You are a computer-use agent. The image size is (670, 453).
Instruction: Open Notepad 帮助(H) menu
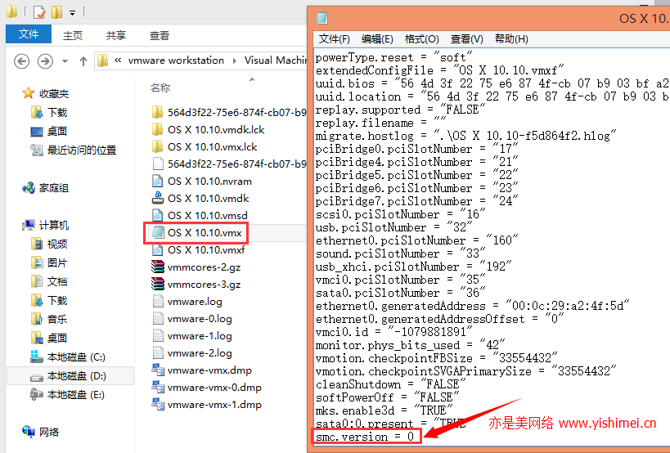[x=511, y=39]
